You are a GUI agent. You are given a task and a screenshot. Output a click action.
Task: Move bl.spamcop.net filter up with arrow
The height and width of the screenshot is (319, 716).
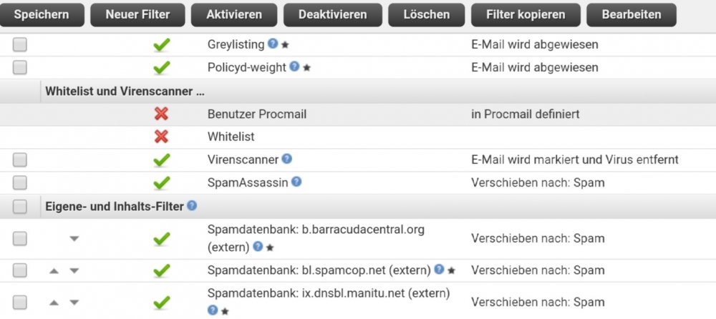click(54, 270)
